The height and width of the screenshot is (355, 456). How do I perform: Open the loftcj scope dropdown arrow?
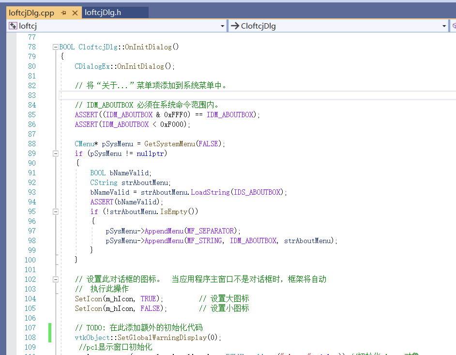[x=222, y=26]
